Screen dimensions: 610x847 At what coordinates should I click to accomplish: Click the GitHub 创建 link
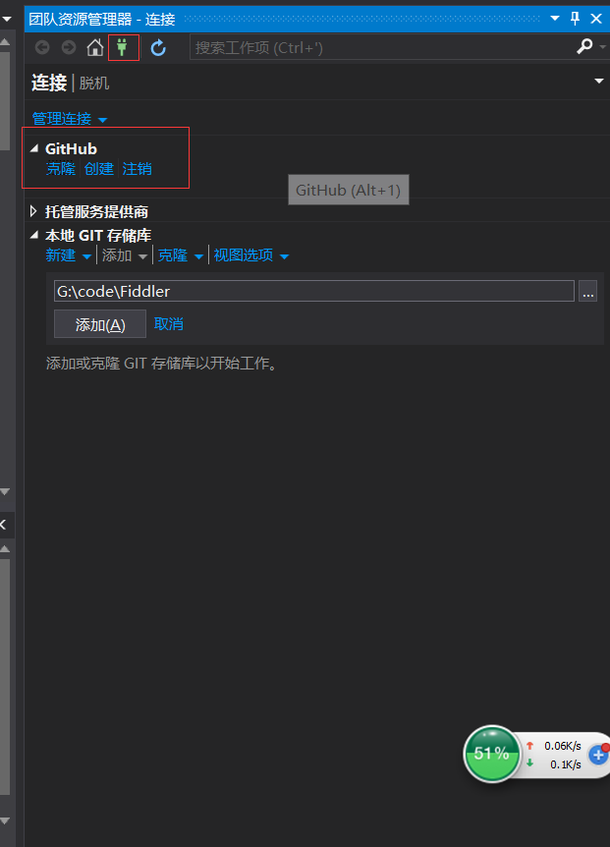click(x=99, y=169)
